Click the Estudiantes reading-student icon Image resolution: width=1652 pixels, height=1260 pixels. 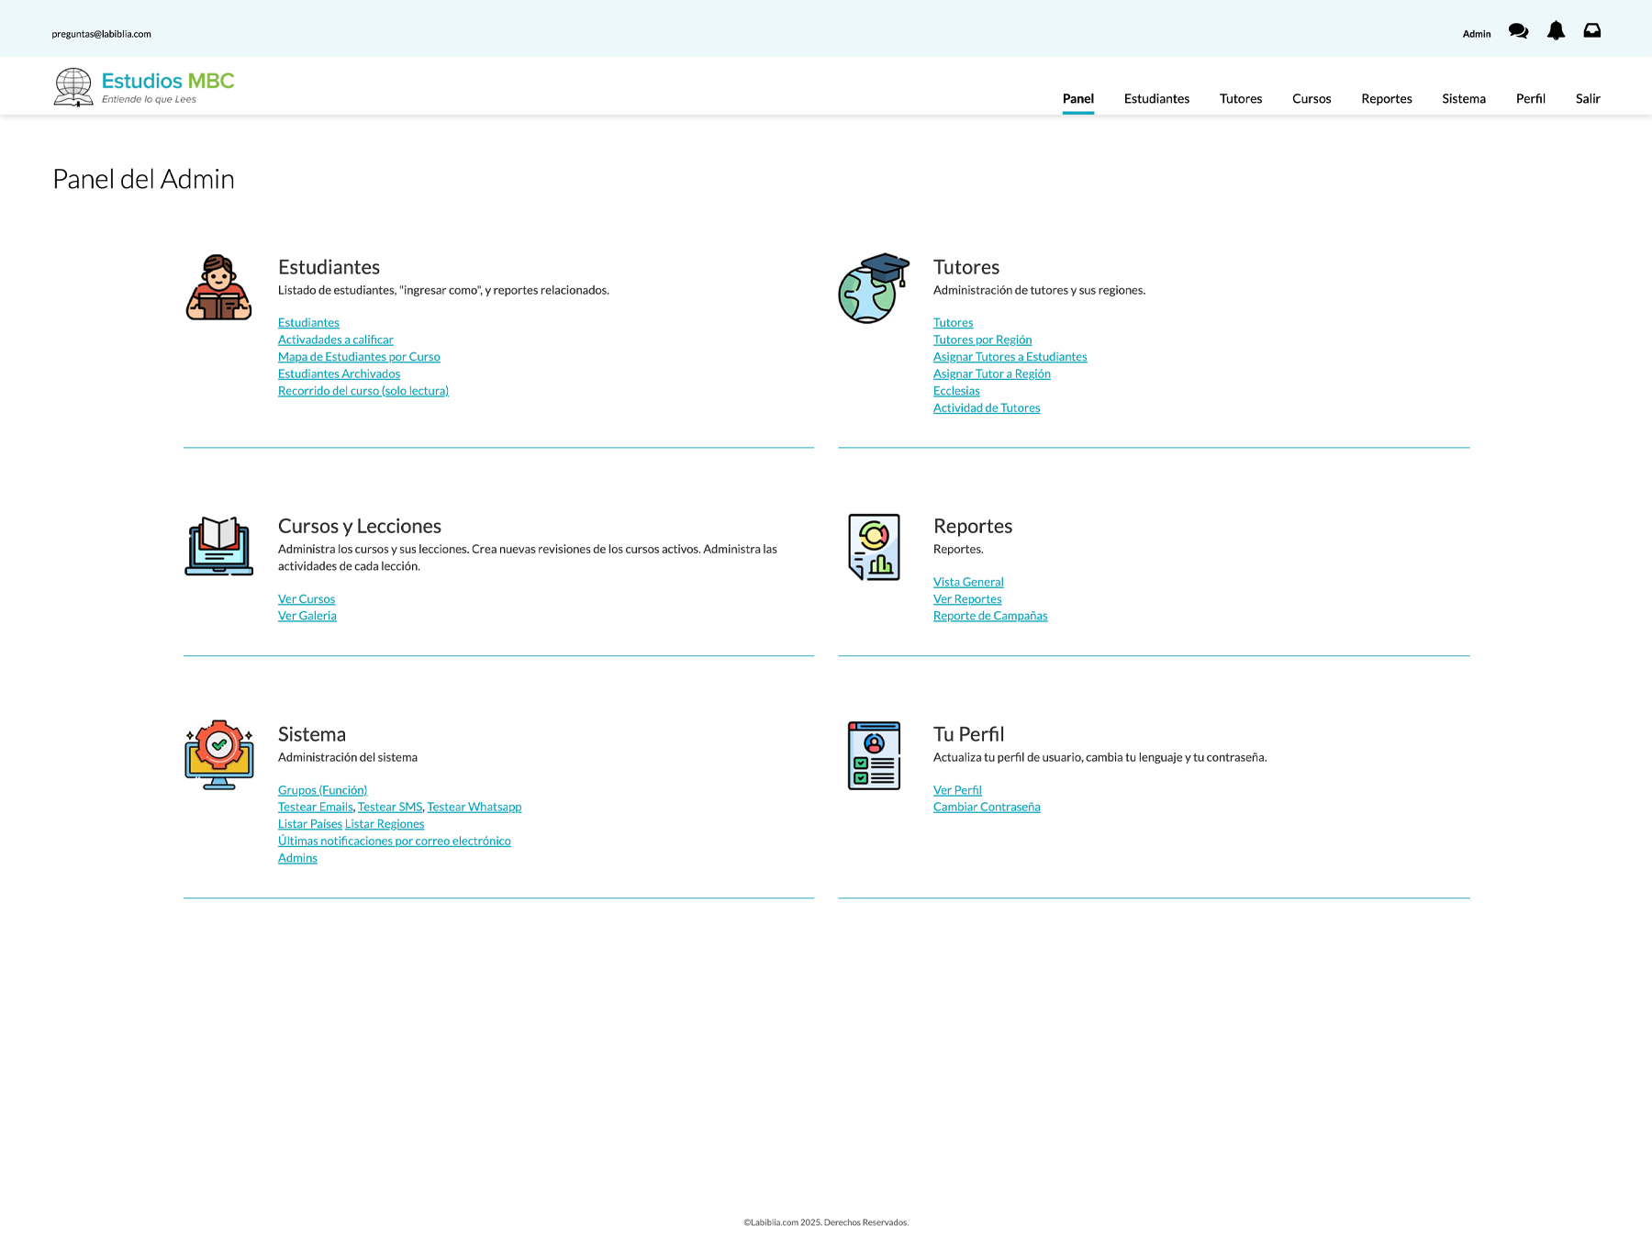[218, 287]
